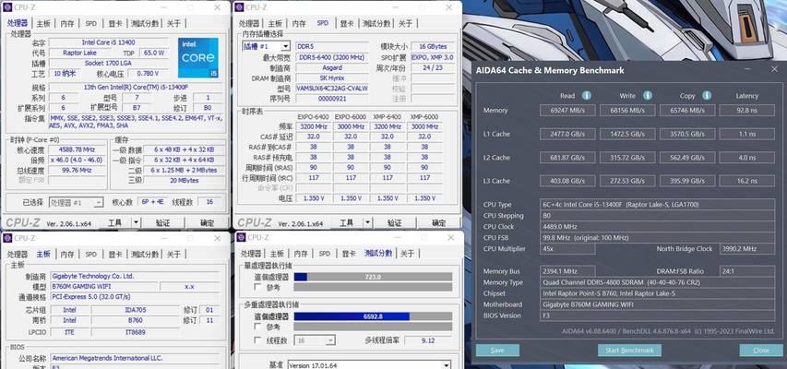The image size is (787, 369).
Task: Click 'DDR5-6400 (3200 MHz)' bandwidth value
Action: tap(332, 57)
